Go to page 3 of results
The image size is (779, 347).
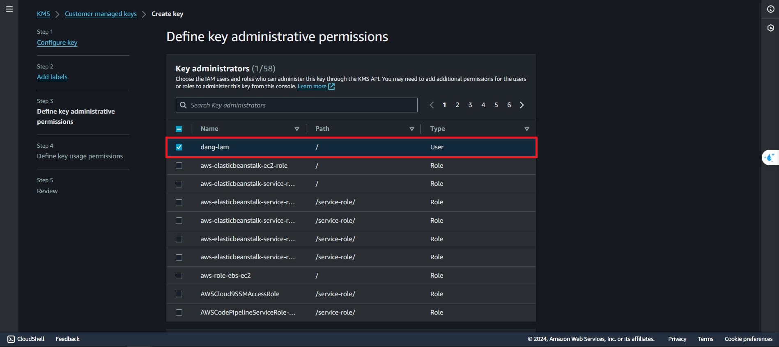(470, 105)
